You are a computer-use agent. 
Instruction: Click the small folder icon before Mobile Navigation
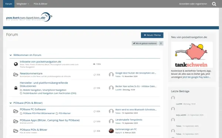point(21,90)
